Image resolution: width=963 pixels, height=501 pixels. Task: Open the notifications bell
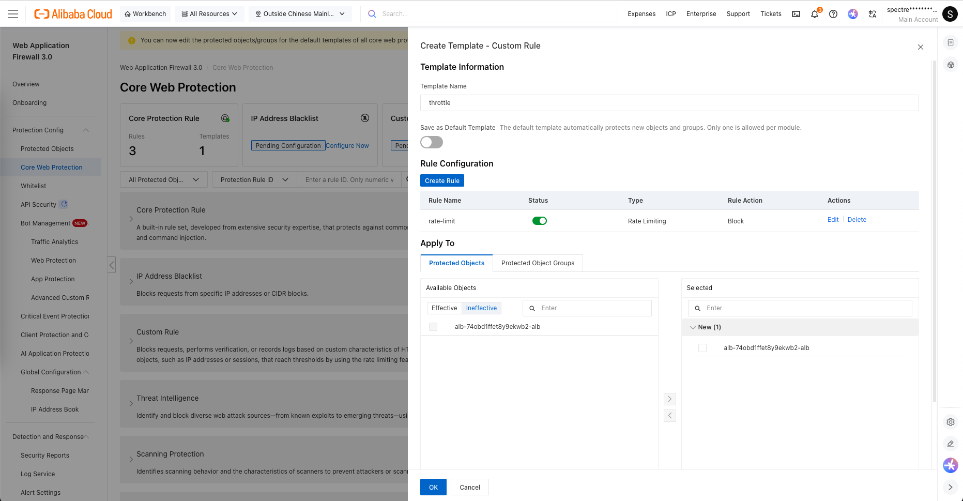pos(815,14)
